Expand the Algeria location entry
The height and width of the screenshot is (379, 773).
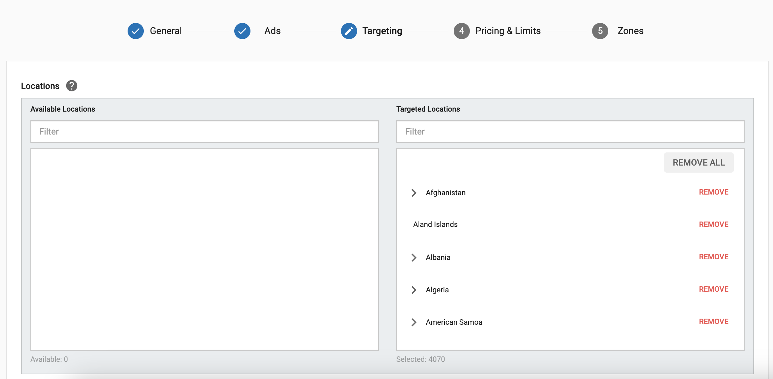pos(414,290)
